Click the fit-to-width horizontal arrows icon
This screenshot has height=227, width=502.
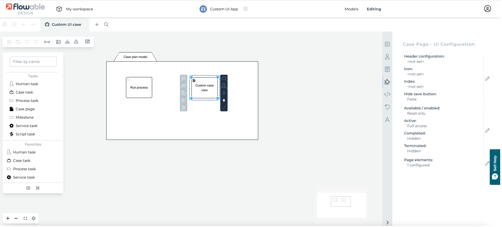point(47,42)
